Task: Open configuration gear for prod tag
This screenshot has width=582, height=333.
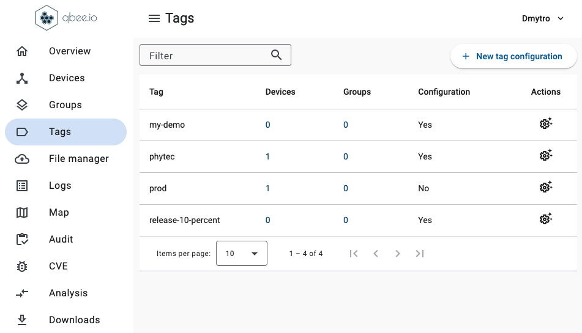Action: click(x=546, y=187)
